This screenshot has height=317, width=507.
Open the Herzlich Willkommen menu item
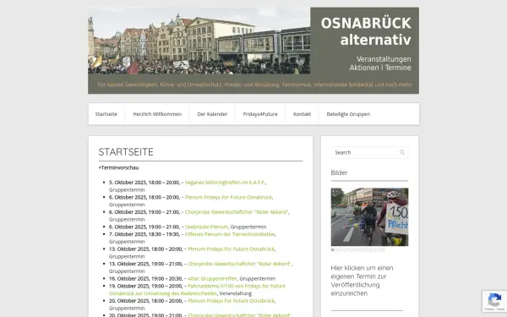[x=157, y=114]
